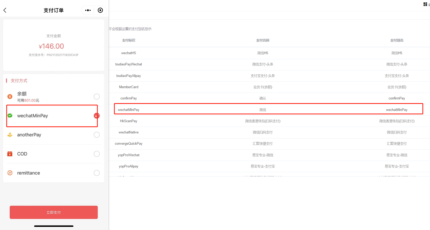Click 确认 name cell in confirmPay row
This screenshot has width=430, height=230.
263,98
